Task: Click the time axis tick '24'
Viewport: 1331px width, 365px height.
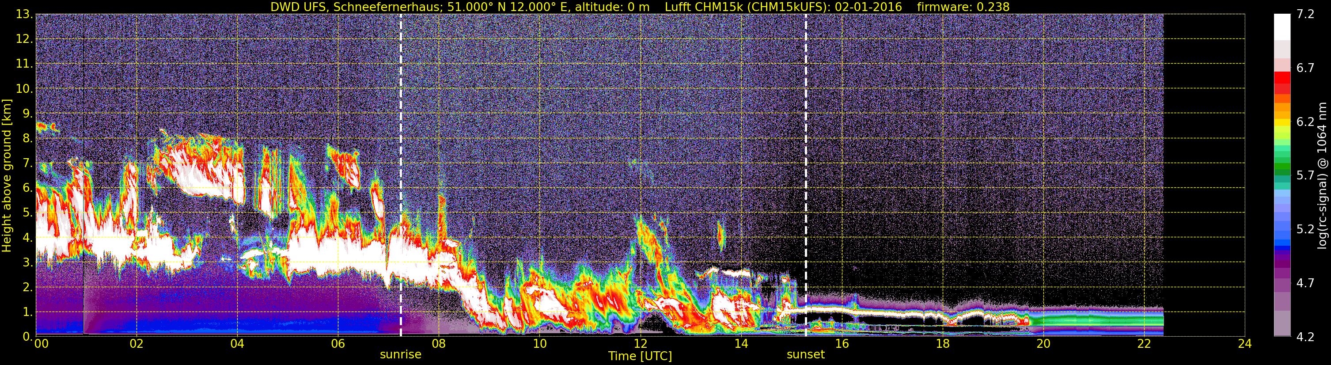Action: (1245, 344)
